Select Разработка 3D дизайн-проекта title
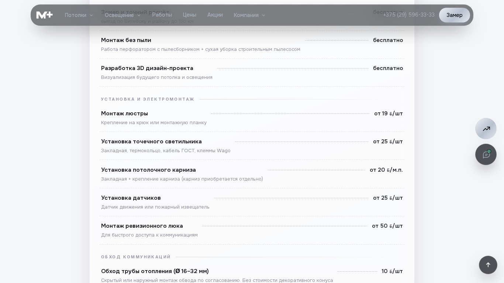The height and width of the screenshot is (283, 504). point(147,68)
